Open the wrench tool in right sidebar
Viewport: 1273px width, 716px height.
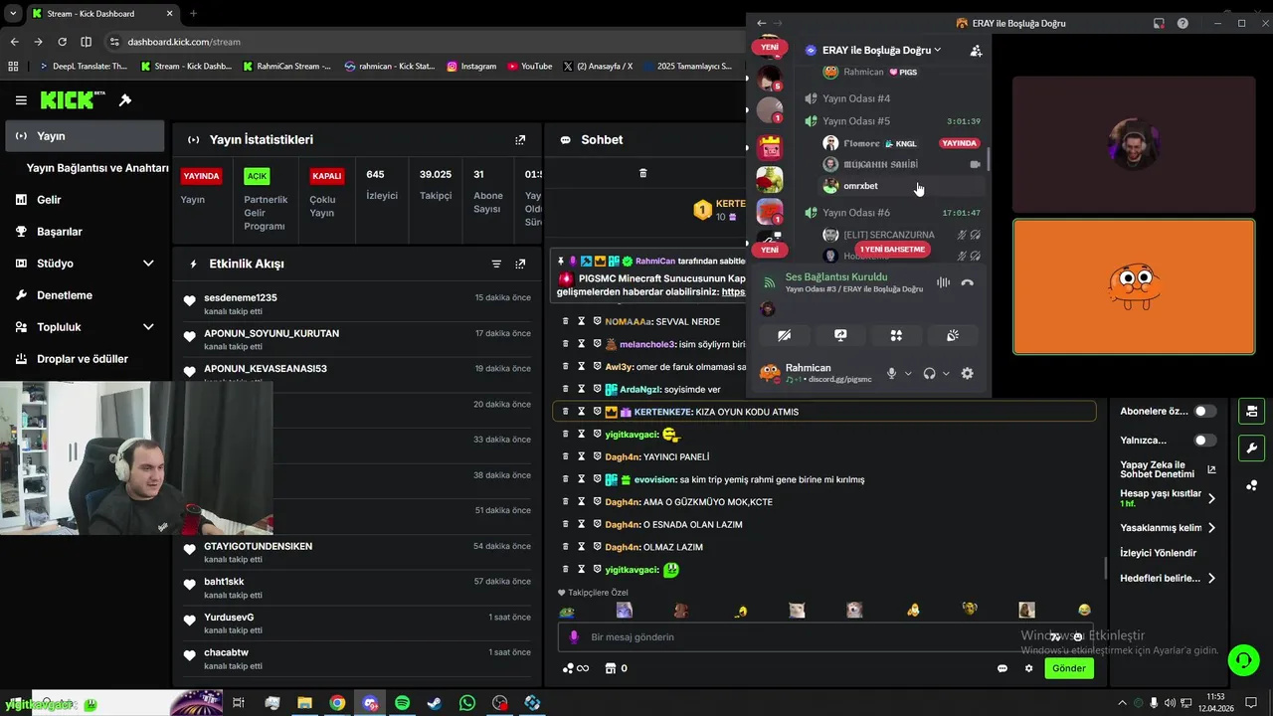[x=1251, y=447]
